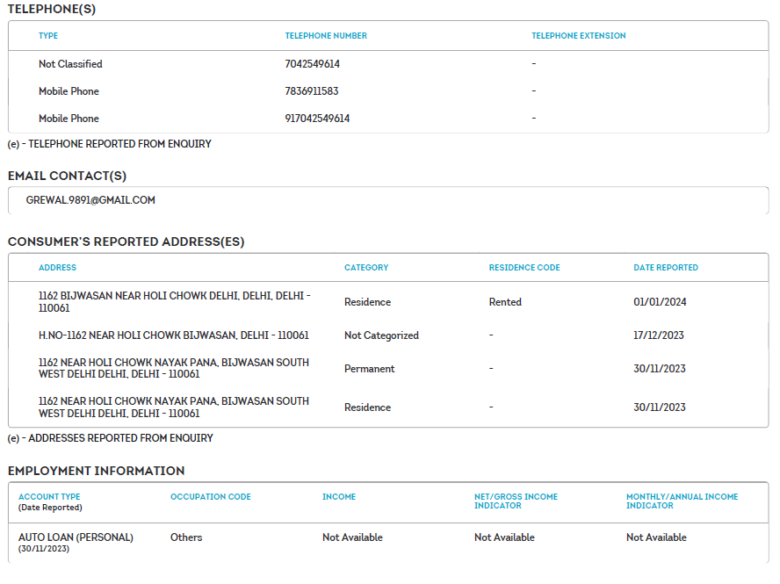This screenshot has width=780, height=584.
Task: Click the DATE REPORTED column header
Action: tap(665, 268)
